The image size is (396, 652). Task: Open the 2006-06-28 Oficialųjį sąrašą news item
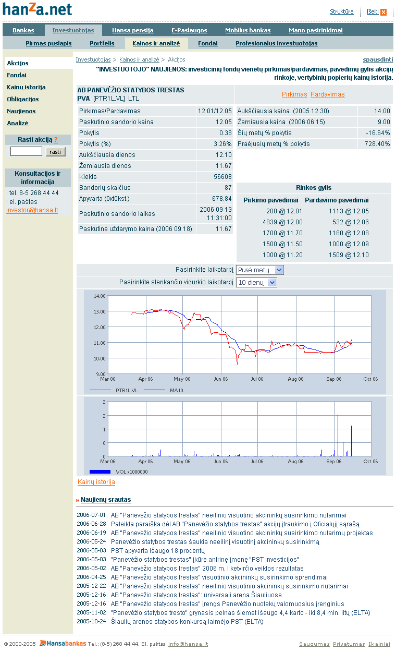[x=235, y=524]
